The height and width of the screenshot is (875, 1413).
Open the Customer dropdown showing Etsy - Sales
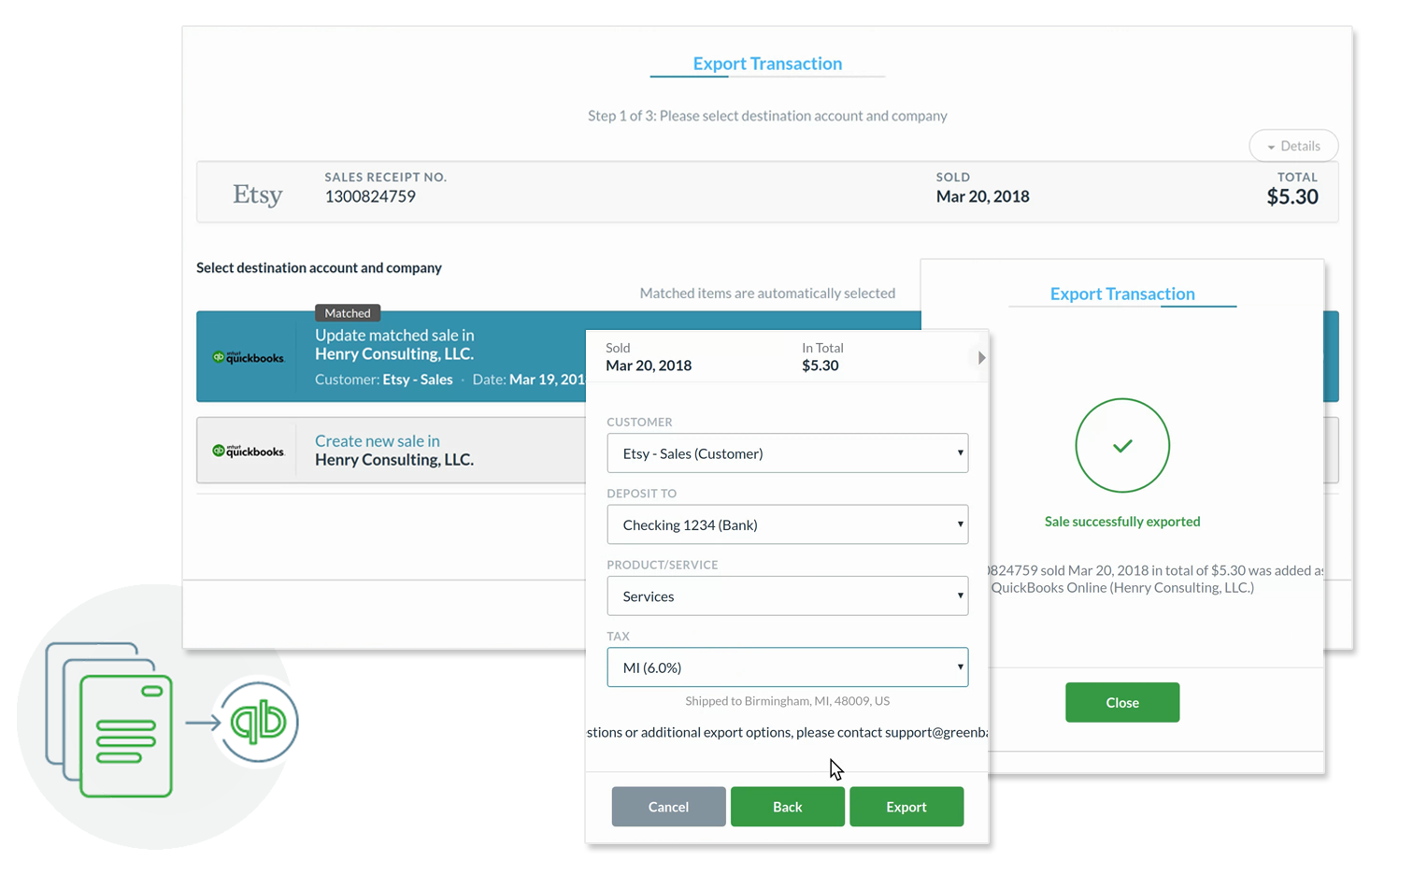click(x=787, y=453)
